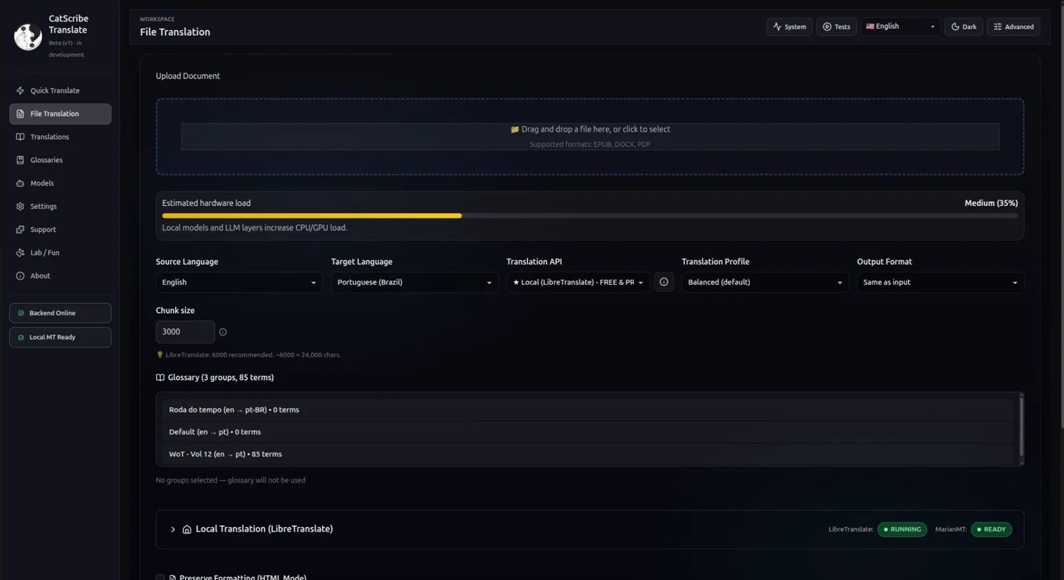The width and height of the screenshot is (1064, 580).
Task: Click the info icon beside chunk size
Action: pyautogui.click(x=223, y=332)
